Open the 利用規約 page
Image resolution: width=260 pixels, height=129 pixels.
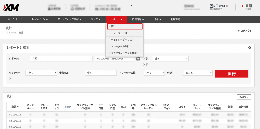175,19
